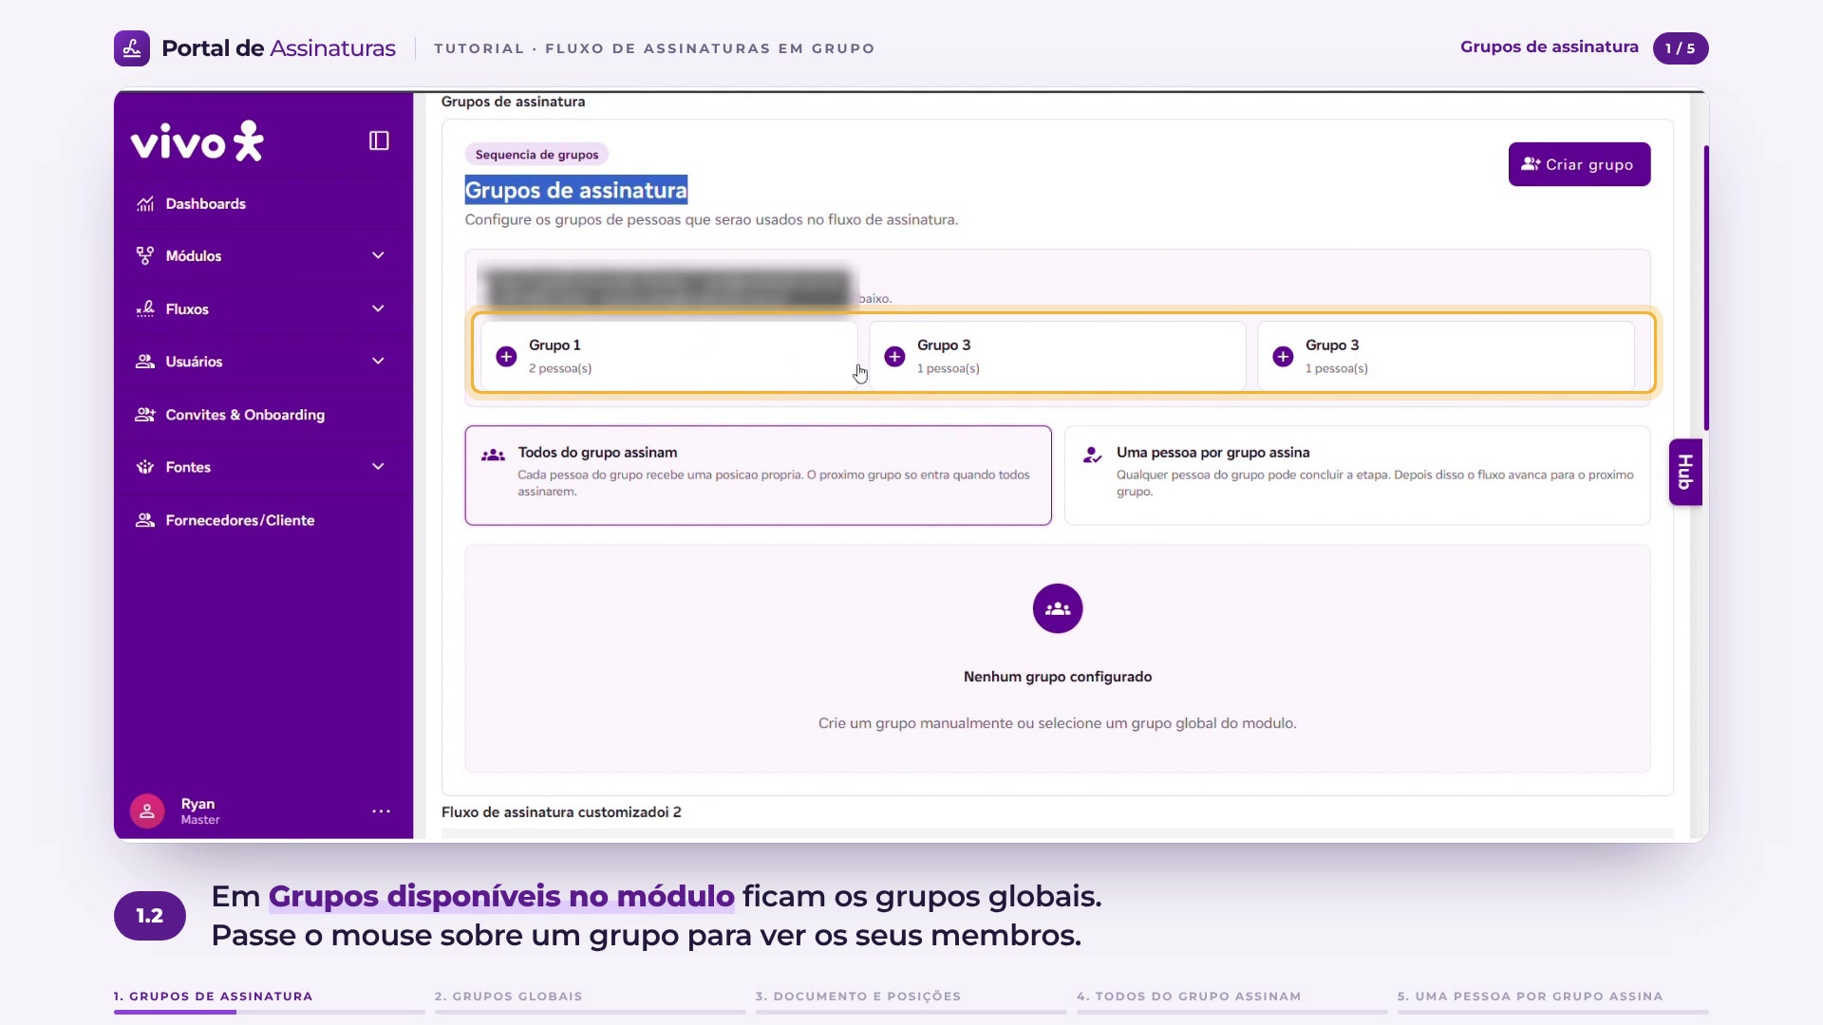Click Ryan's user avatar icon
Image resolution: width=1823 pixels, height=1025 pixels.
click(x=147, y=811)
